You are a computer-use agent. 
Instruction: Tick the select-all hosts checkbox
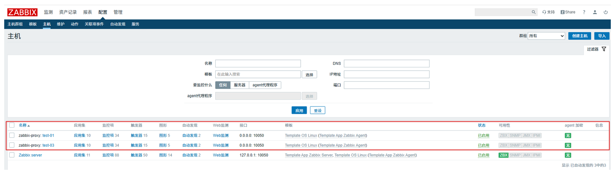pos(12,125)
